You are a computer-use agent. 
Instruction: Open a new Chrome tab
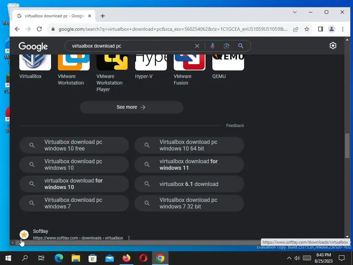point(103,16)
